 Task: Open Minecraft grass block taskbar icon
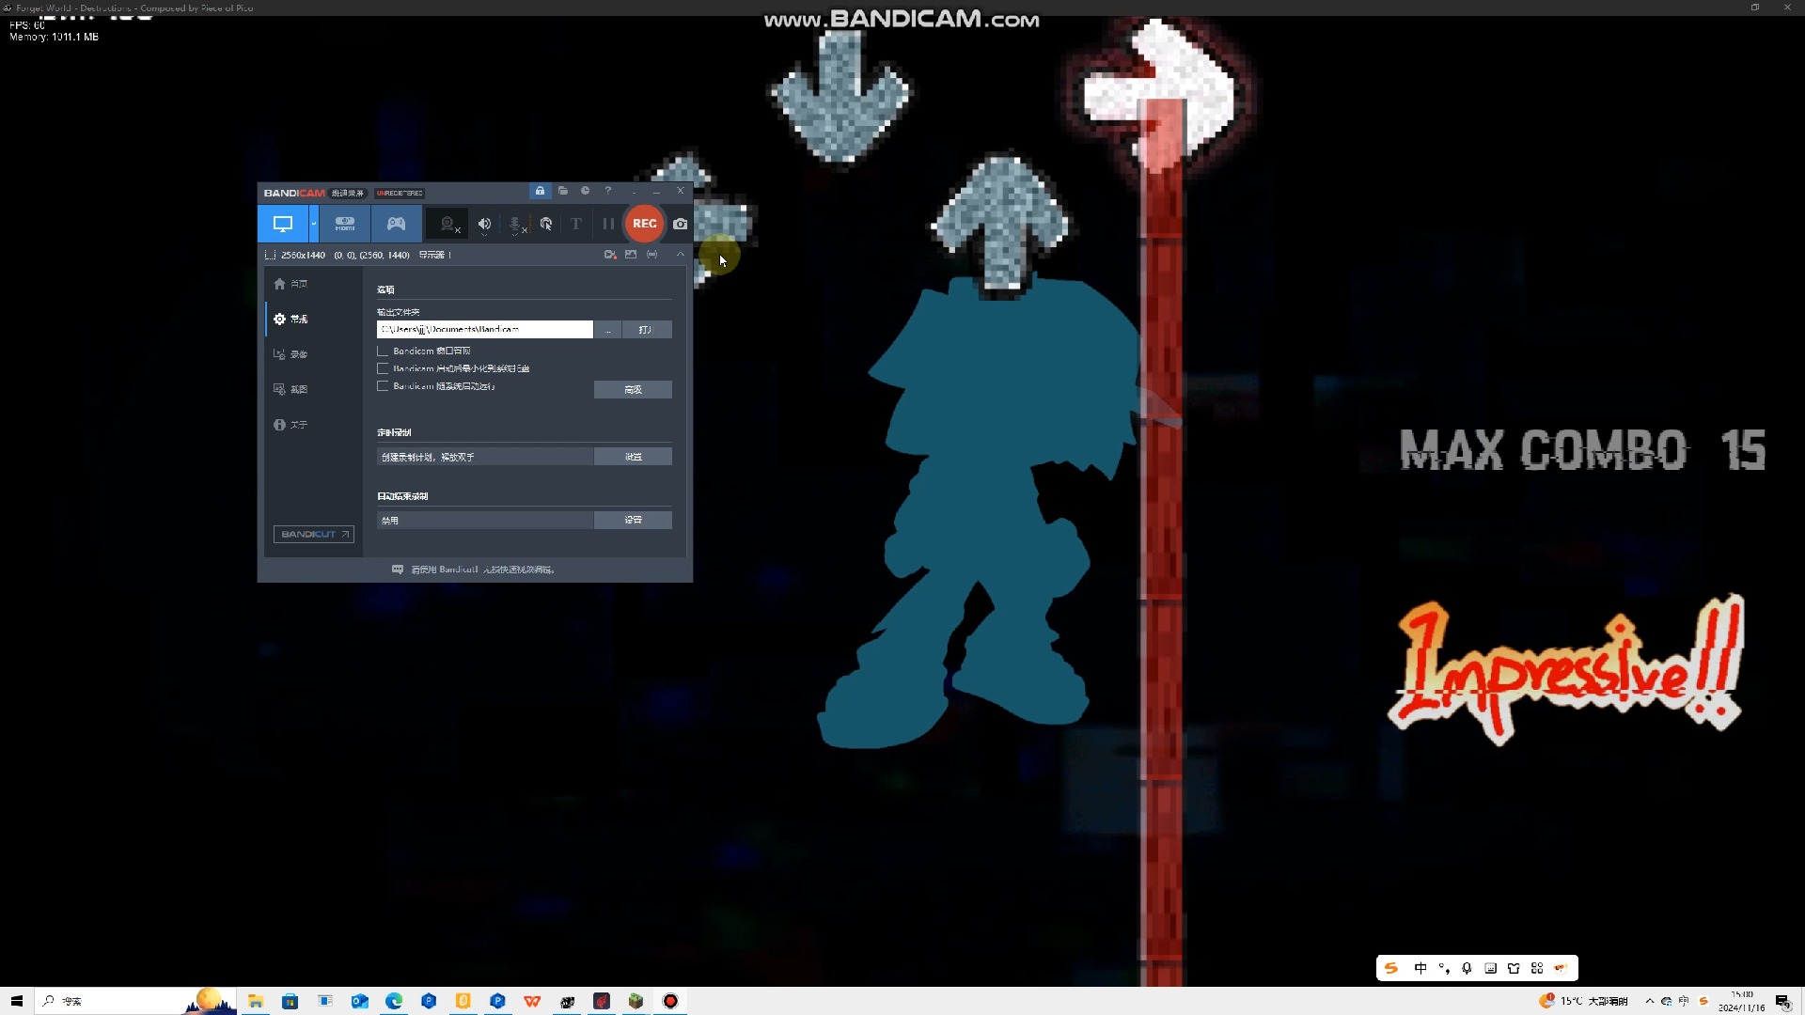[636, 1001]
